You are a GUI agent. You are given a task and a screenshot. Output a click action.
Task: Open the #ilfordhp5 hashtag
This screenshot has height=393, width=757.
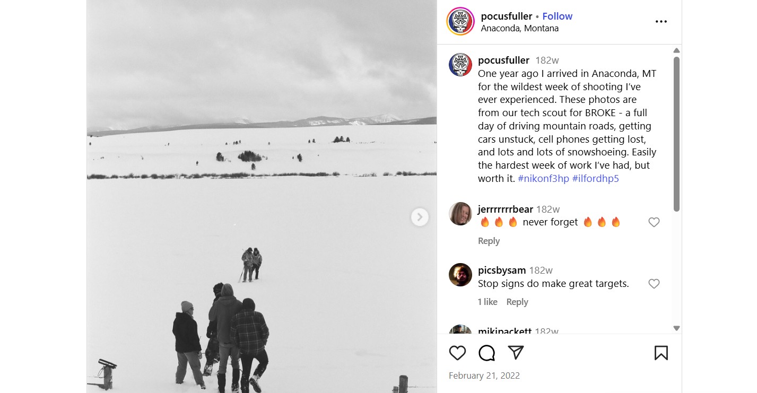(596, 179)
